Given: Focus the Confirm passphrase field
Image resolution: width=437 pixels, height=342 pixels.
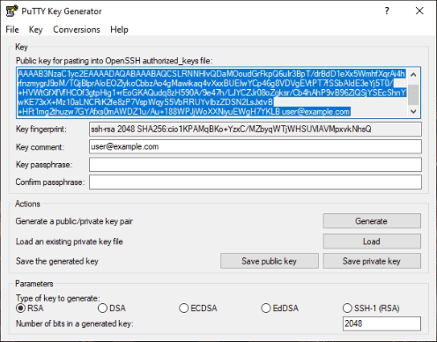Looking at the screenshot, I should coord(256,182).
